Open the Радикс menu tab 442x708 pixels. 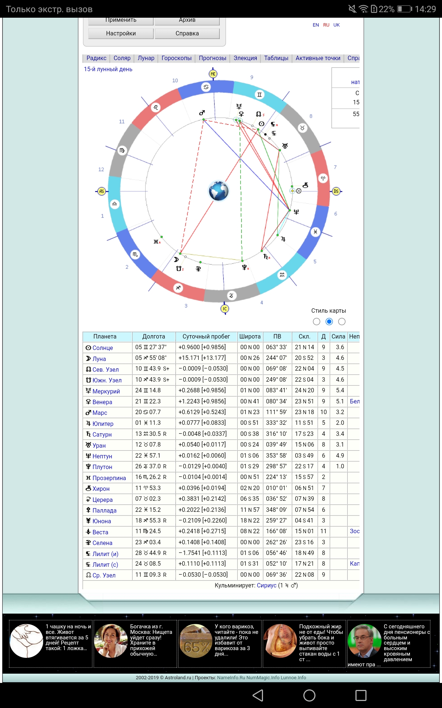(x=97, y=58)
